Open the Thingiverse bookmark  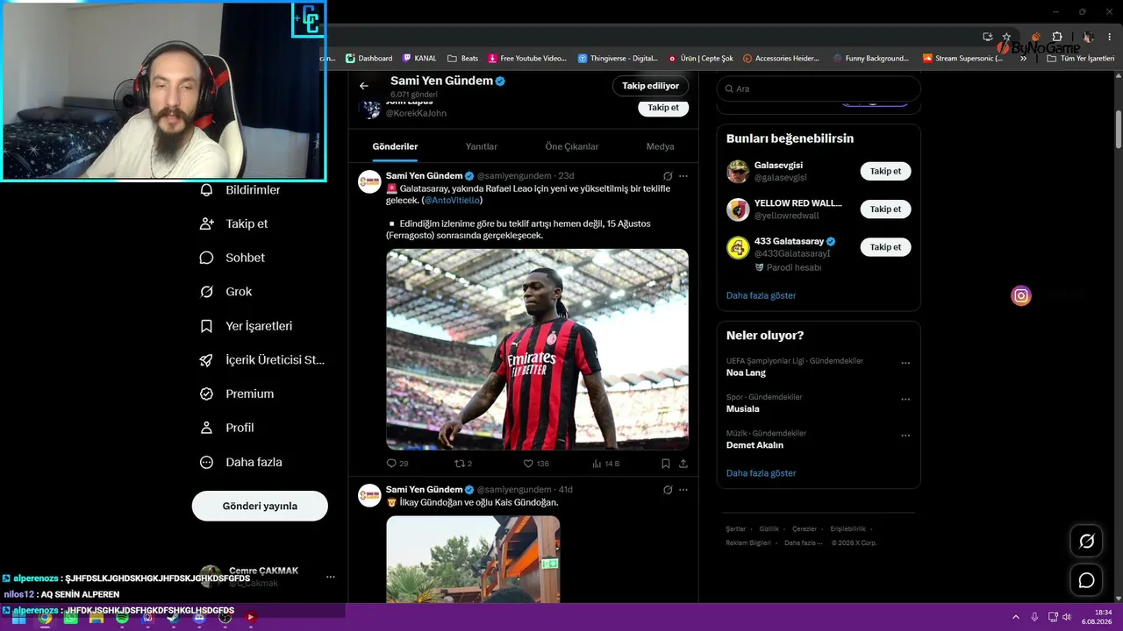(618, 59)
